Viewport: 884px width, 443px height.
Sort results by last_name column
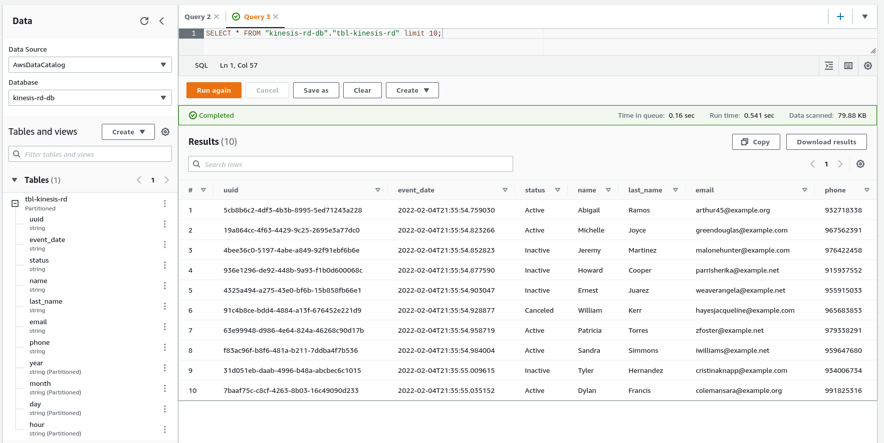click(676, 190)
